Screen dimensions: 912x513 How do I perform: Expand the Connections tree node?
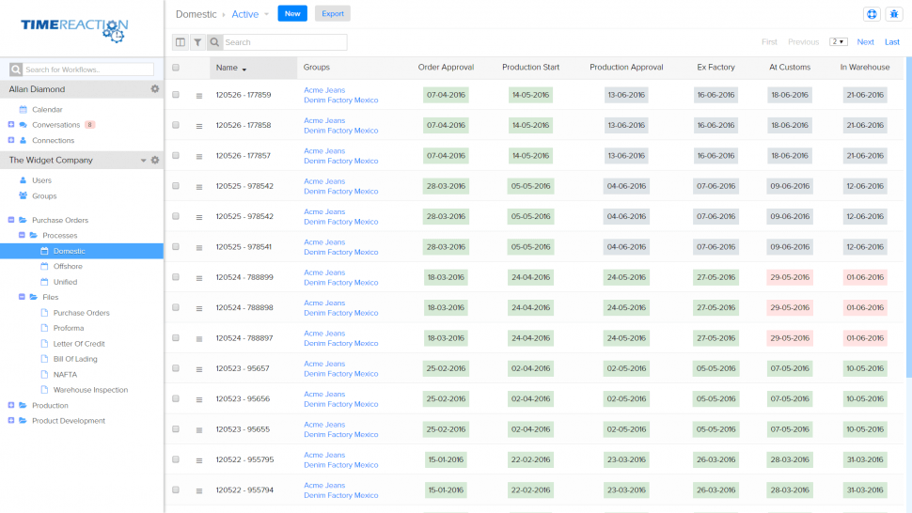point(10,140)
